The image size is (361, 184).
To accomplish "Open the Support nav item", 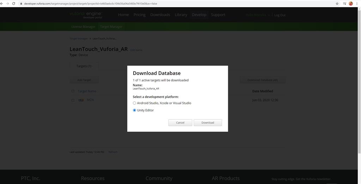I will (x=218, y=15).
